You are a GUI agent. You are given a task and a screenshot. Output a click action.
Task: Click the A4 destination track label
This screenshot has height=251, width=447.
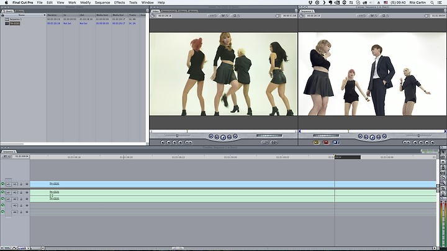pyautogui.click(x=14, y=212)
